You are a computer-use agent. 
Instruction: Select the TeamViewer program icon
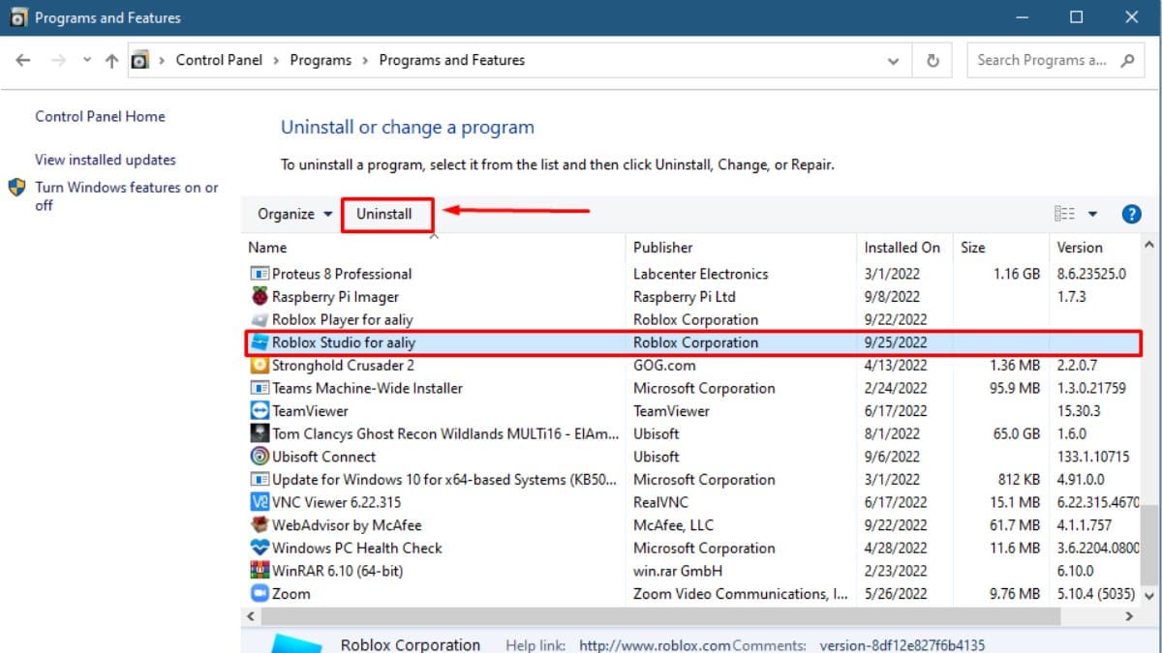click(x=260, y=411)
